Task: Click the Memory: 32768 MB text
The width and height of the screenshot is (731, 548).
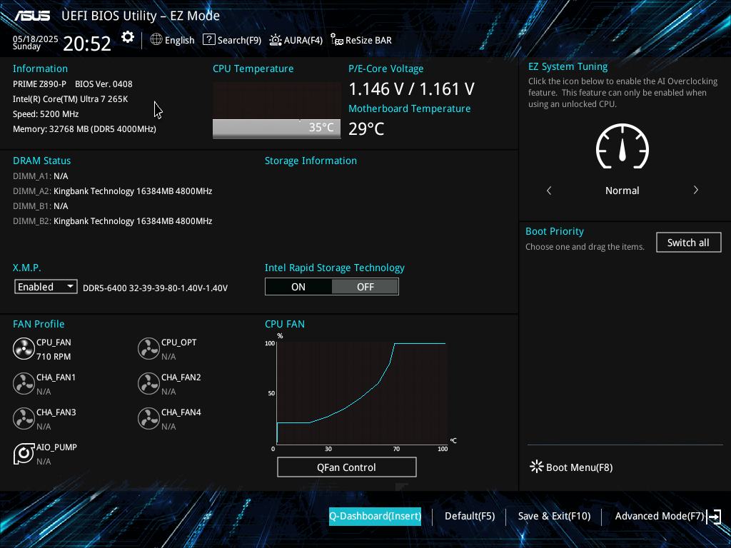Action: point(84,129)
